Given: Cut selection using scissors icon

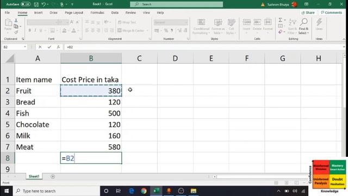Looking at the screenshot, I should pyautogui.click(x=16, y=21).
